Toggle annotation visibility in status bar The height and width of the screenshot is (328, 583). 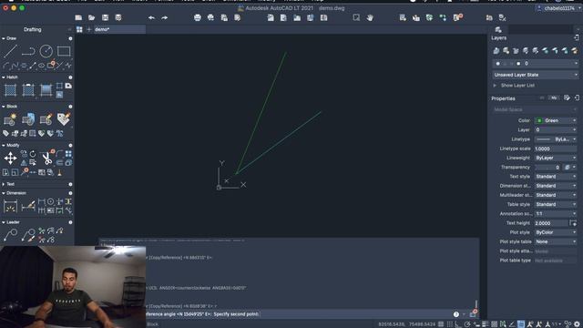530,324
